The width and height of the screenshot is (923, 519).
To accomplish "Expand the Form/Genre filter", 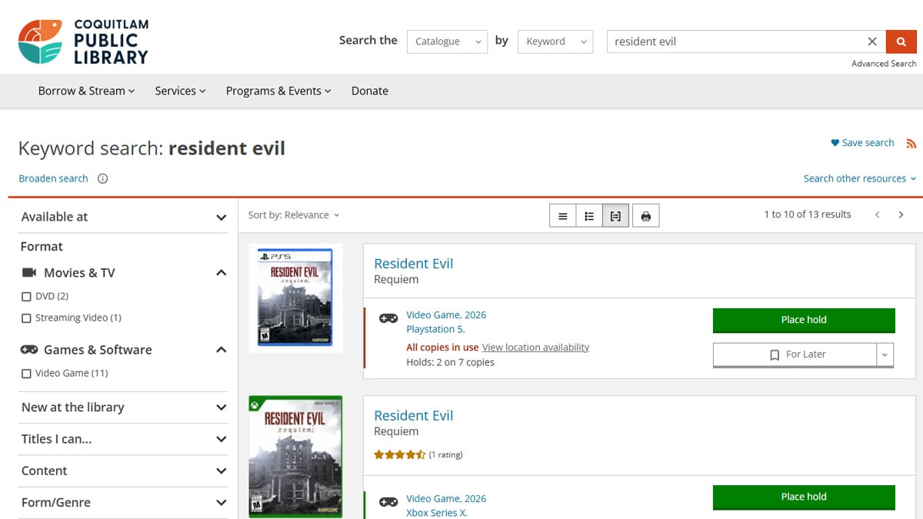I will tap(124, 502).
